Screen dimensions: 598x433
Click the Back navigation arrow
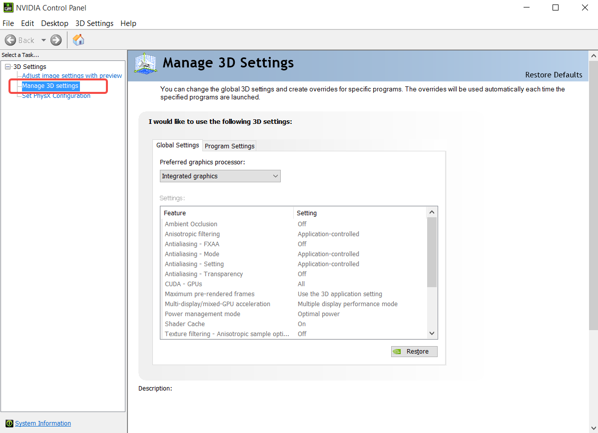pyautogui.click(x=10, y=39)
